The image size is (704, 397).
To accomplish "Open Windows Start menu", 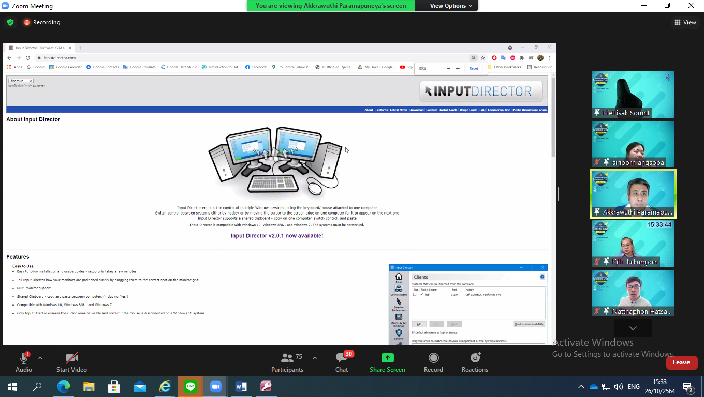I will point(12,386).
